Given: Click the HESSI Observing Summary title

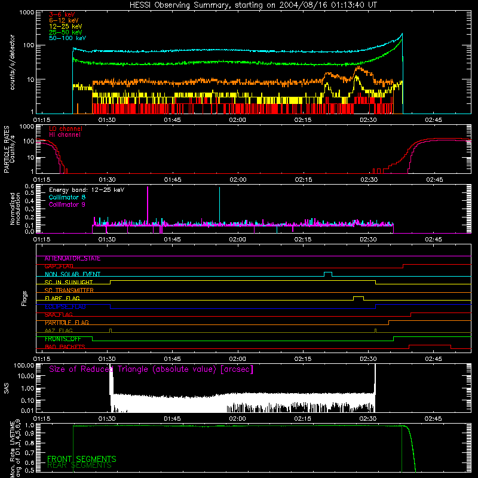Looking at the screenshot, I should (253, 5).
